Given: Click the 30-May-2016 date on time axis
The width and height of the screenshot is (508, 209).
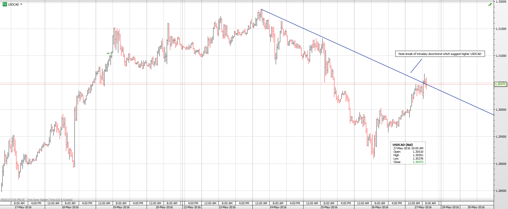Looking at the screenshot, I should click(x=476, y=207).
